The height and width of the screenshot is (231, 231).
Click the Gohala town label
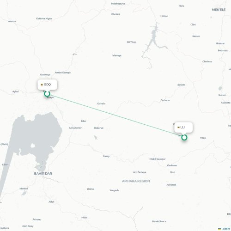(x=101, y=103)
